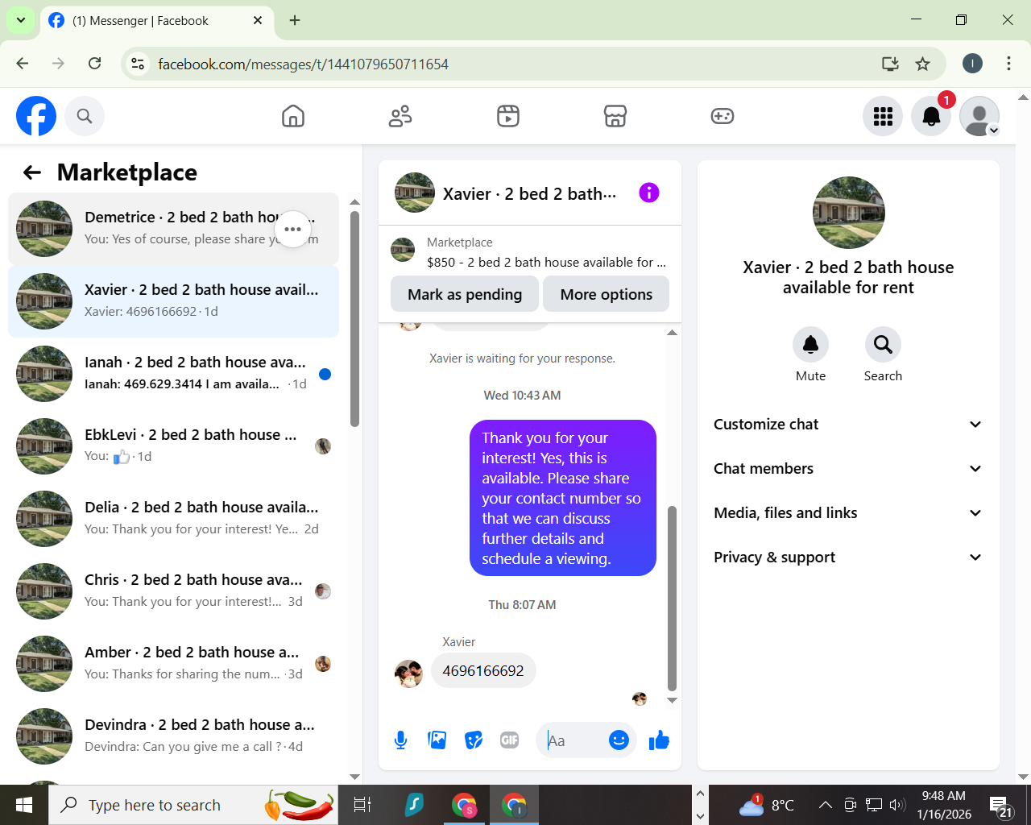
Task: Mute this chat using the bell icon
Action: pyautogui.click(x=810, y=345)
